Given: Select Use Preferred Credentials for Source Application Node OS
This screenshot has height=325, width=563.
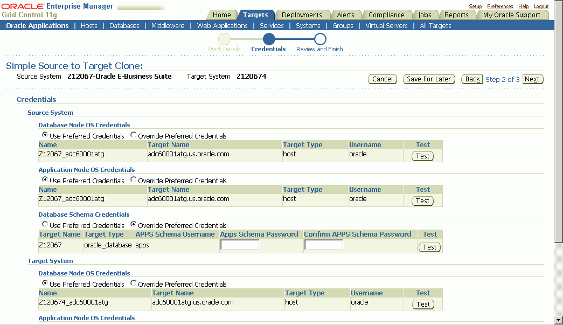Looking at the screenshot, I should click(x=45, y=179).
